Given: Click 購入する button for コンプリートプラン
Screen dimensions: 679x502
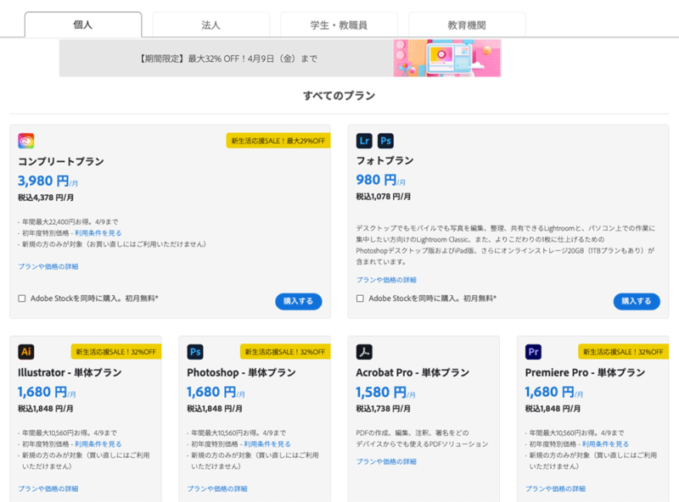Looking at the screenshot, I should tap(299, 301).
